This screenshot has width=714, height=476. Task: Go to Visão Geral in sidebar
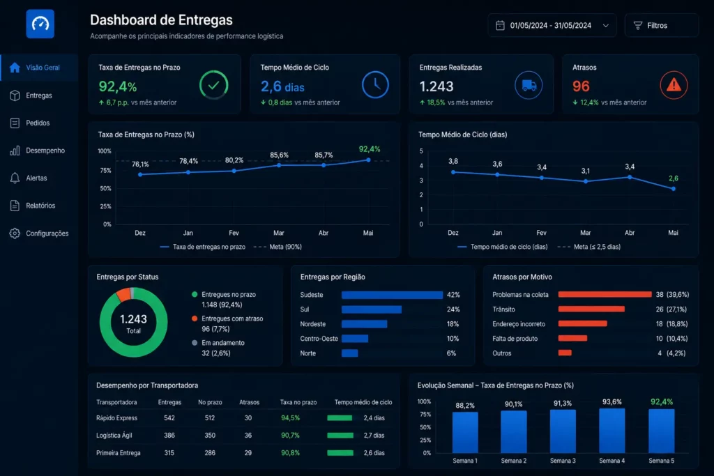pos(39,68)
